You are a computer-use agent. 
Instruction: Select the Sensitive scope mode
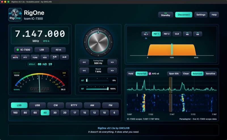click(211, 74)
